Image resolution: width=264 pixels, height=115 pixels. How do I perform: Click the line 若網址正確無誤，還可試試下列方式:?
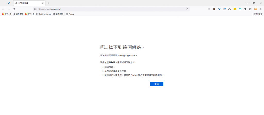click(x=118, y=62)
